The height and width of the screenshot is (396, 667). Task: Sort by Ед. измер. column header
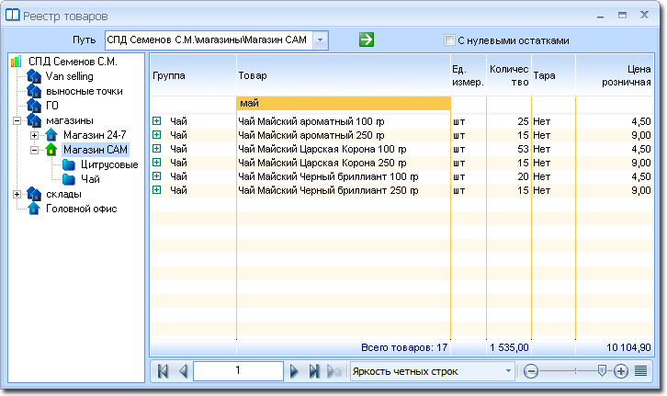pos(469,75)
